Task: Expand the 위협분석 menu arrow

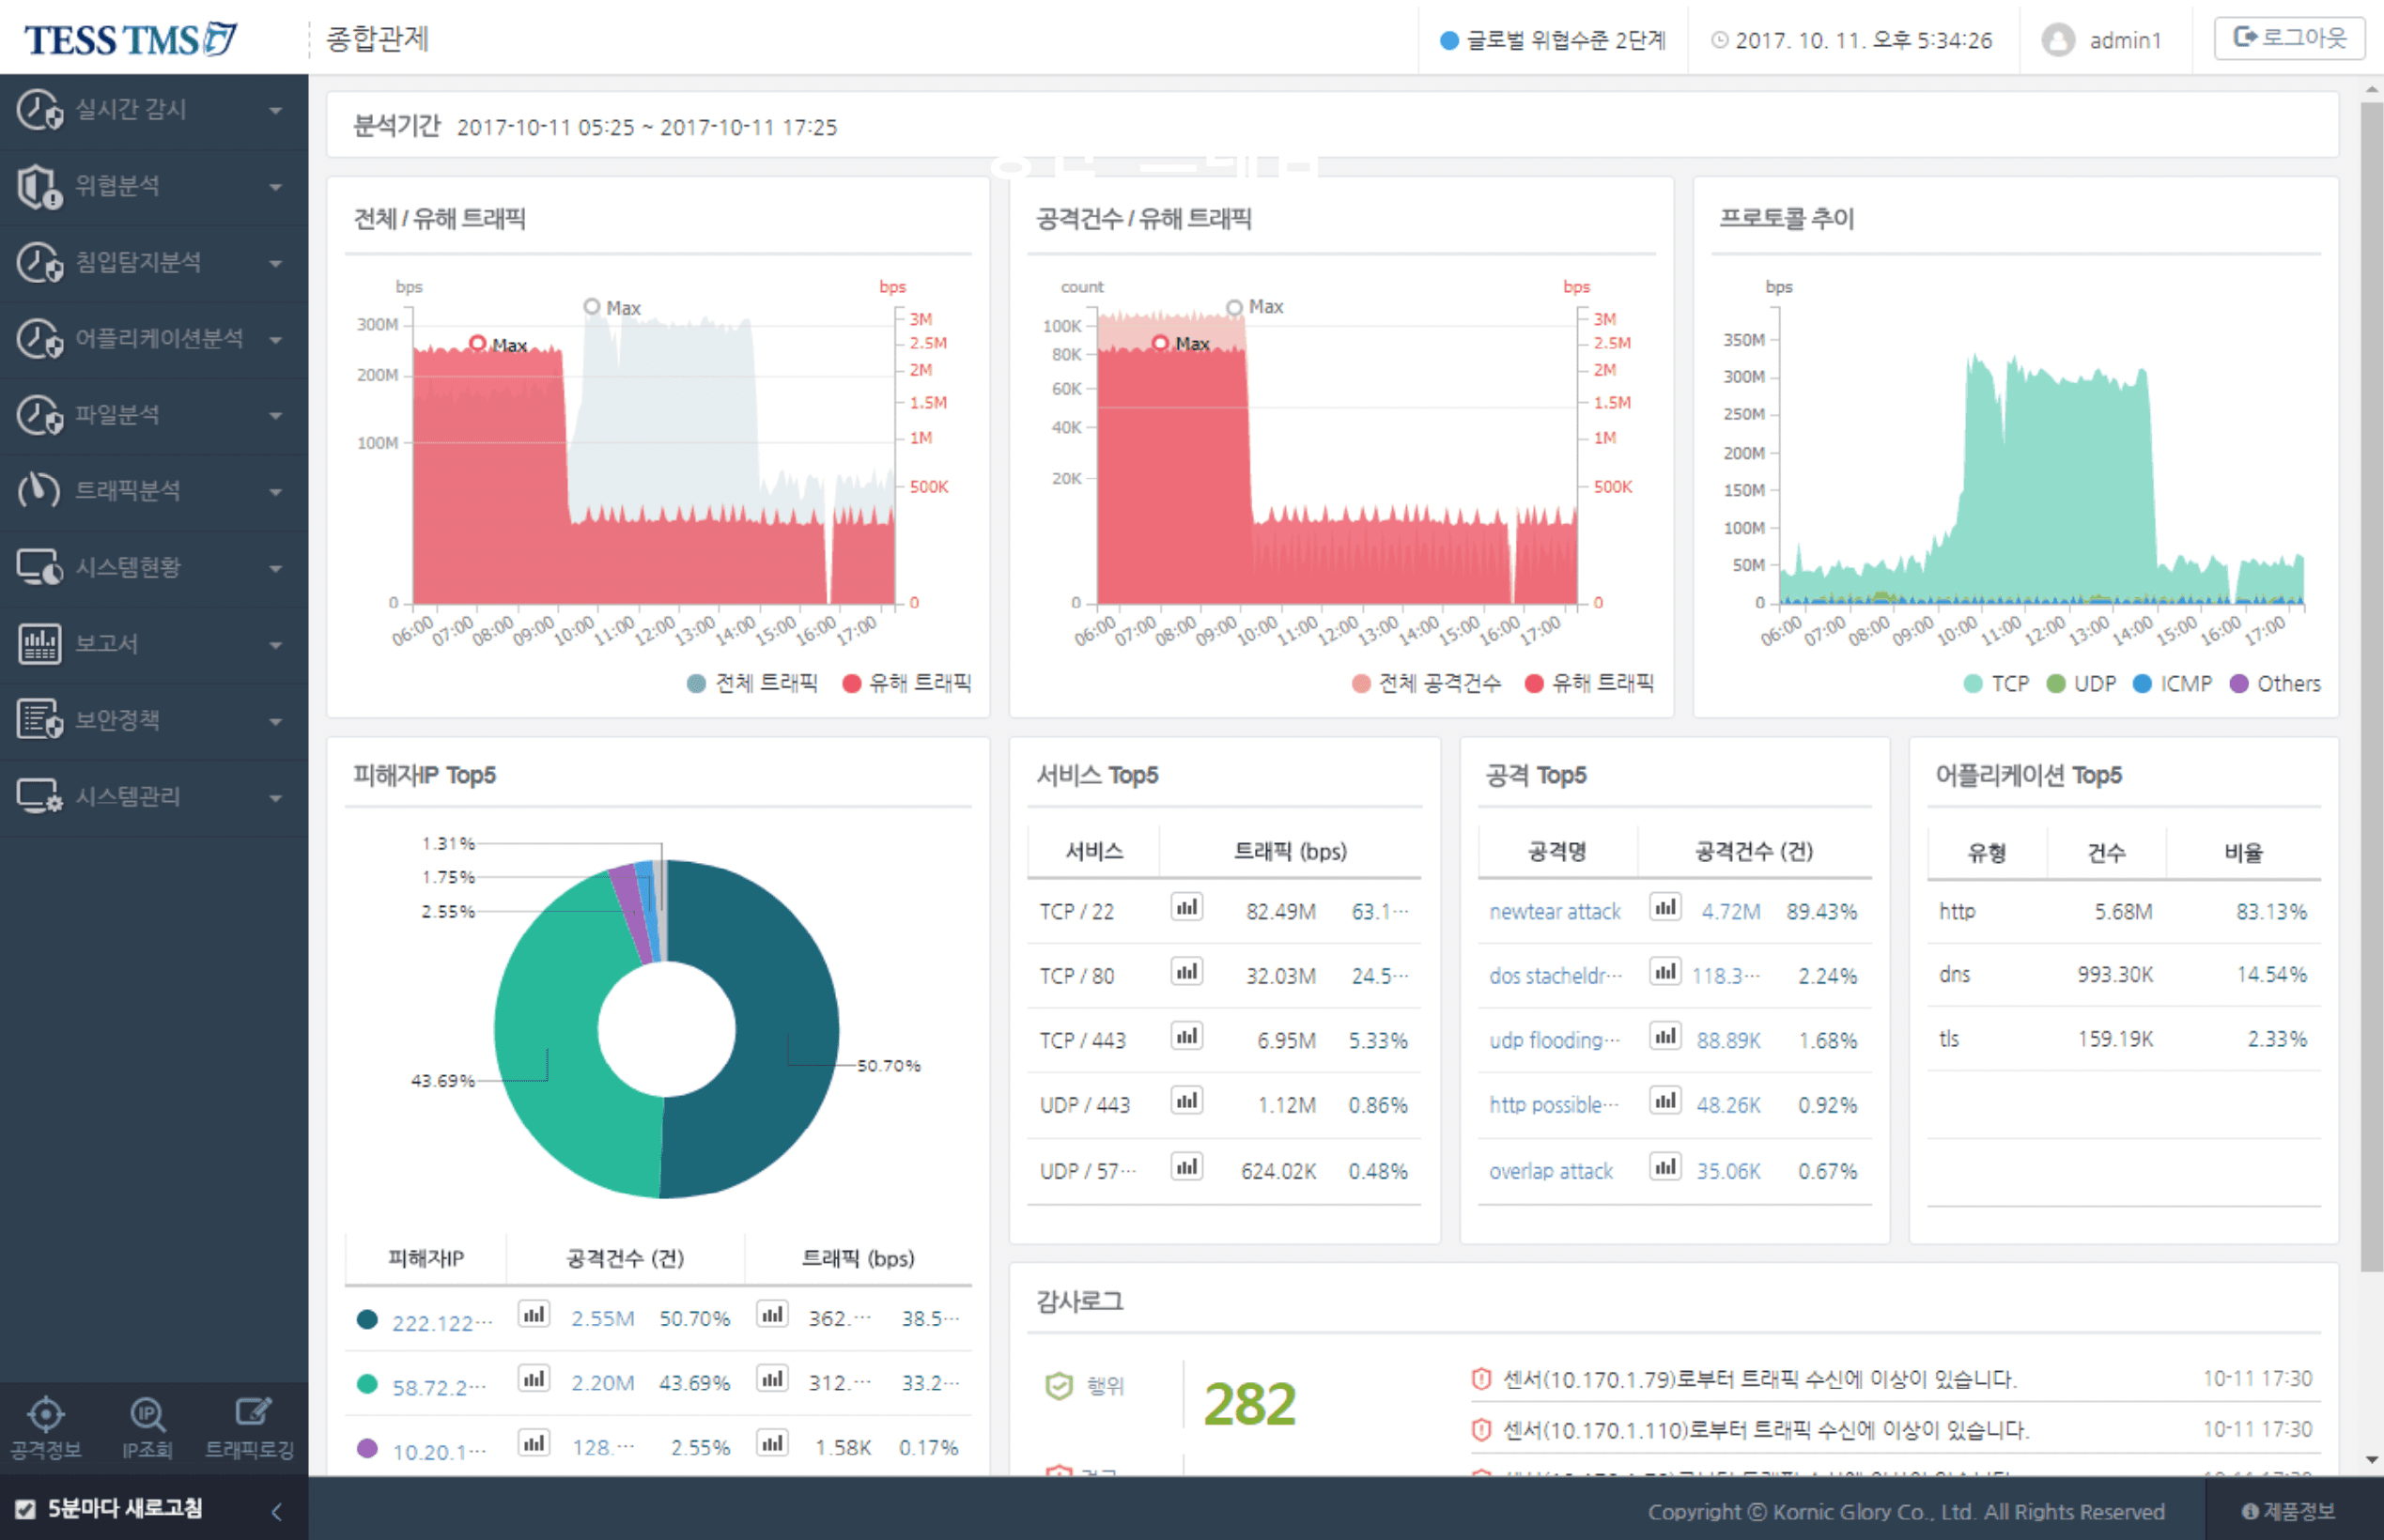Action: (275, 187)
